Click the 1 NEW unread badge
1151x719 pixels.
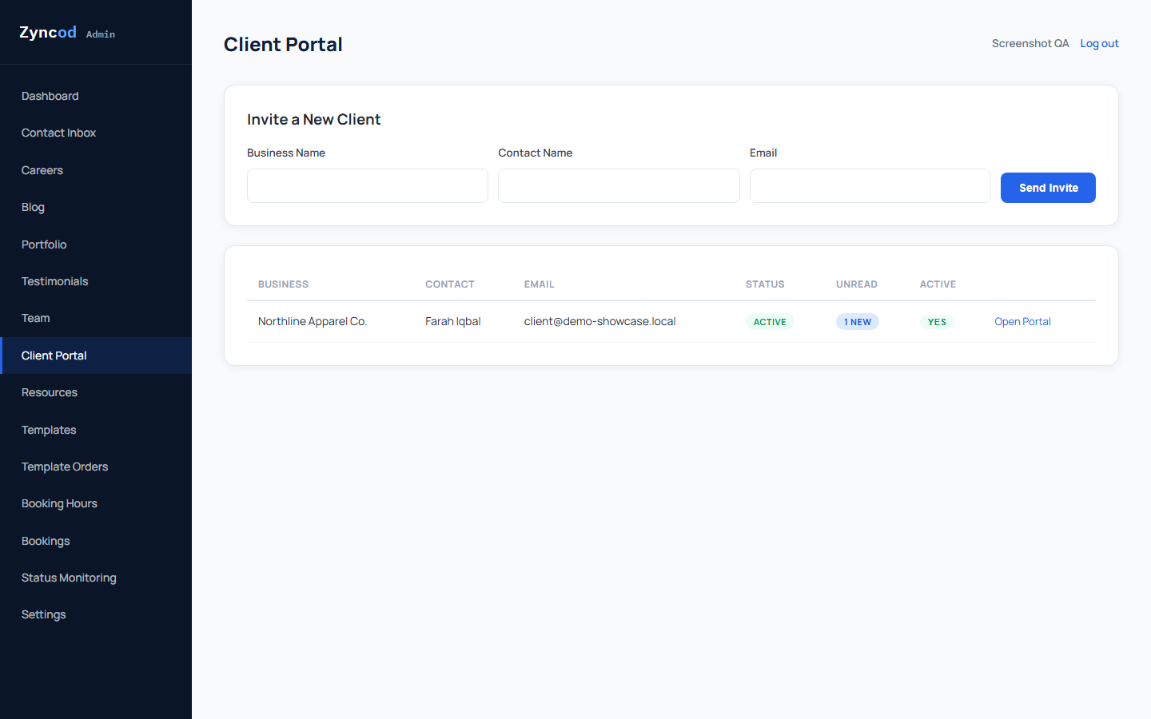[858, 322]
